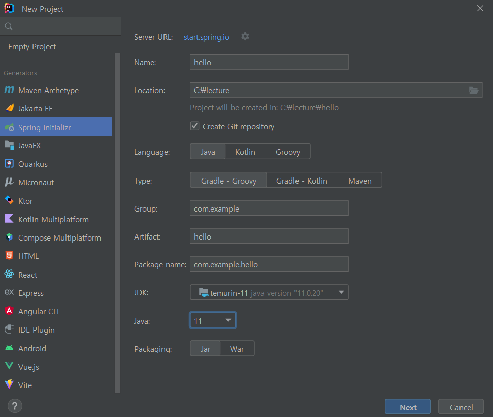Open the JDK temurin-11 dropdown
The image size is (493, 417).
(269, 292)
